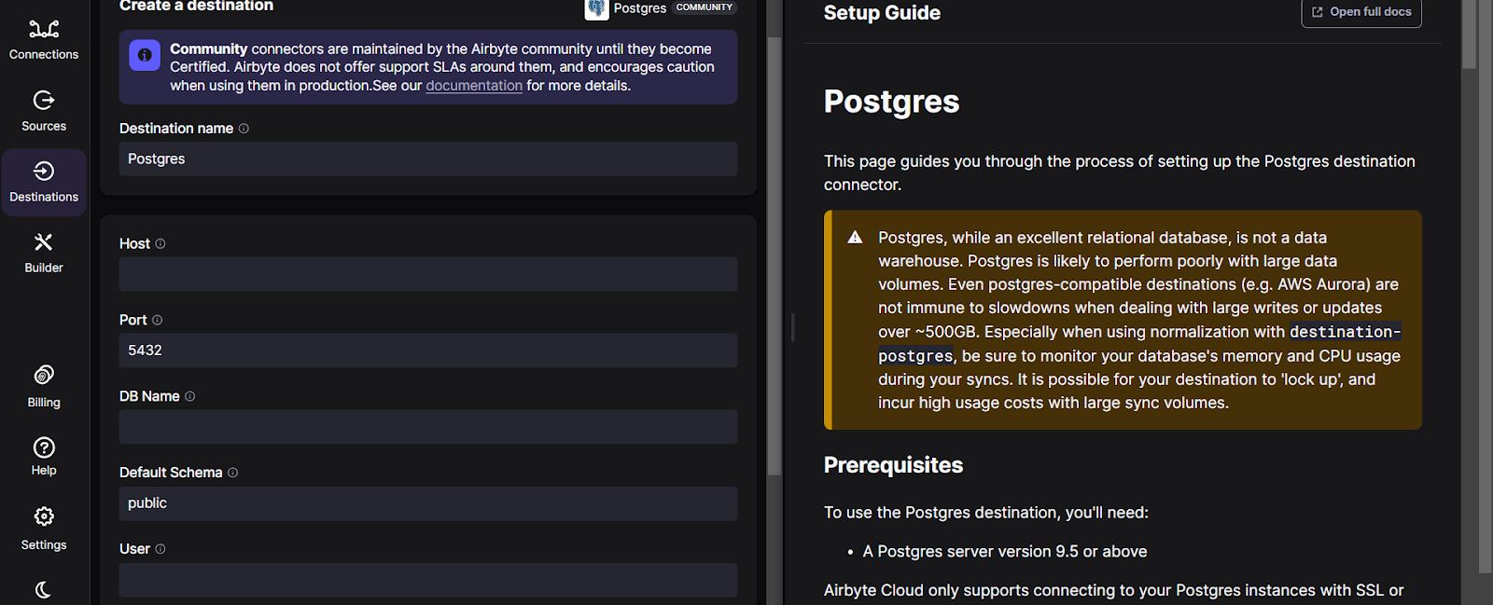1493x605 pixels.
Task: Click the Port info icon
Action: tap(157, 320)
